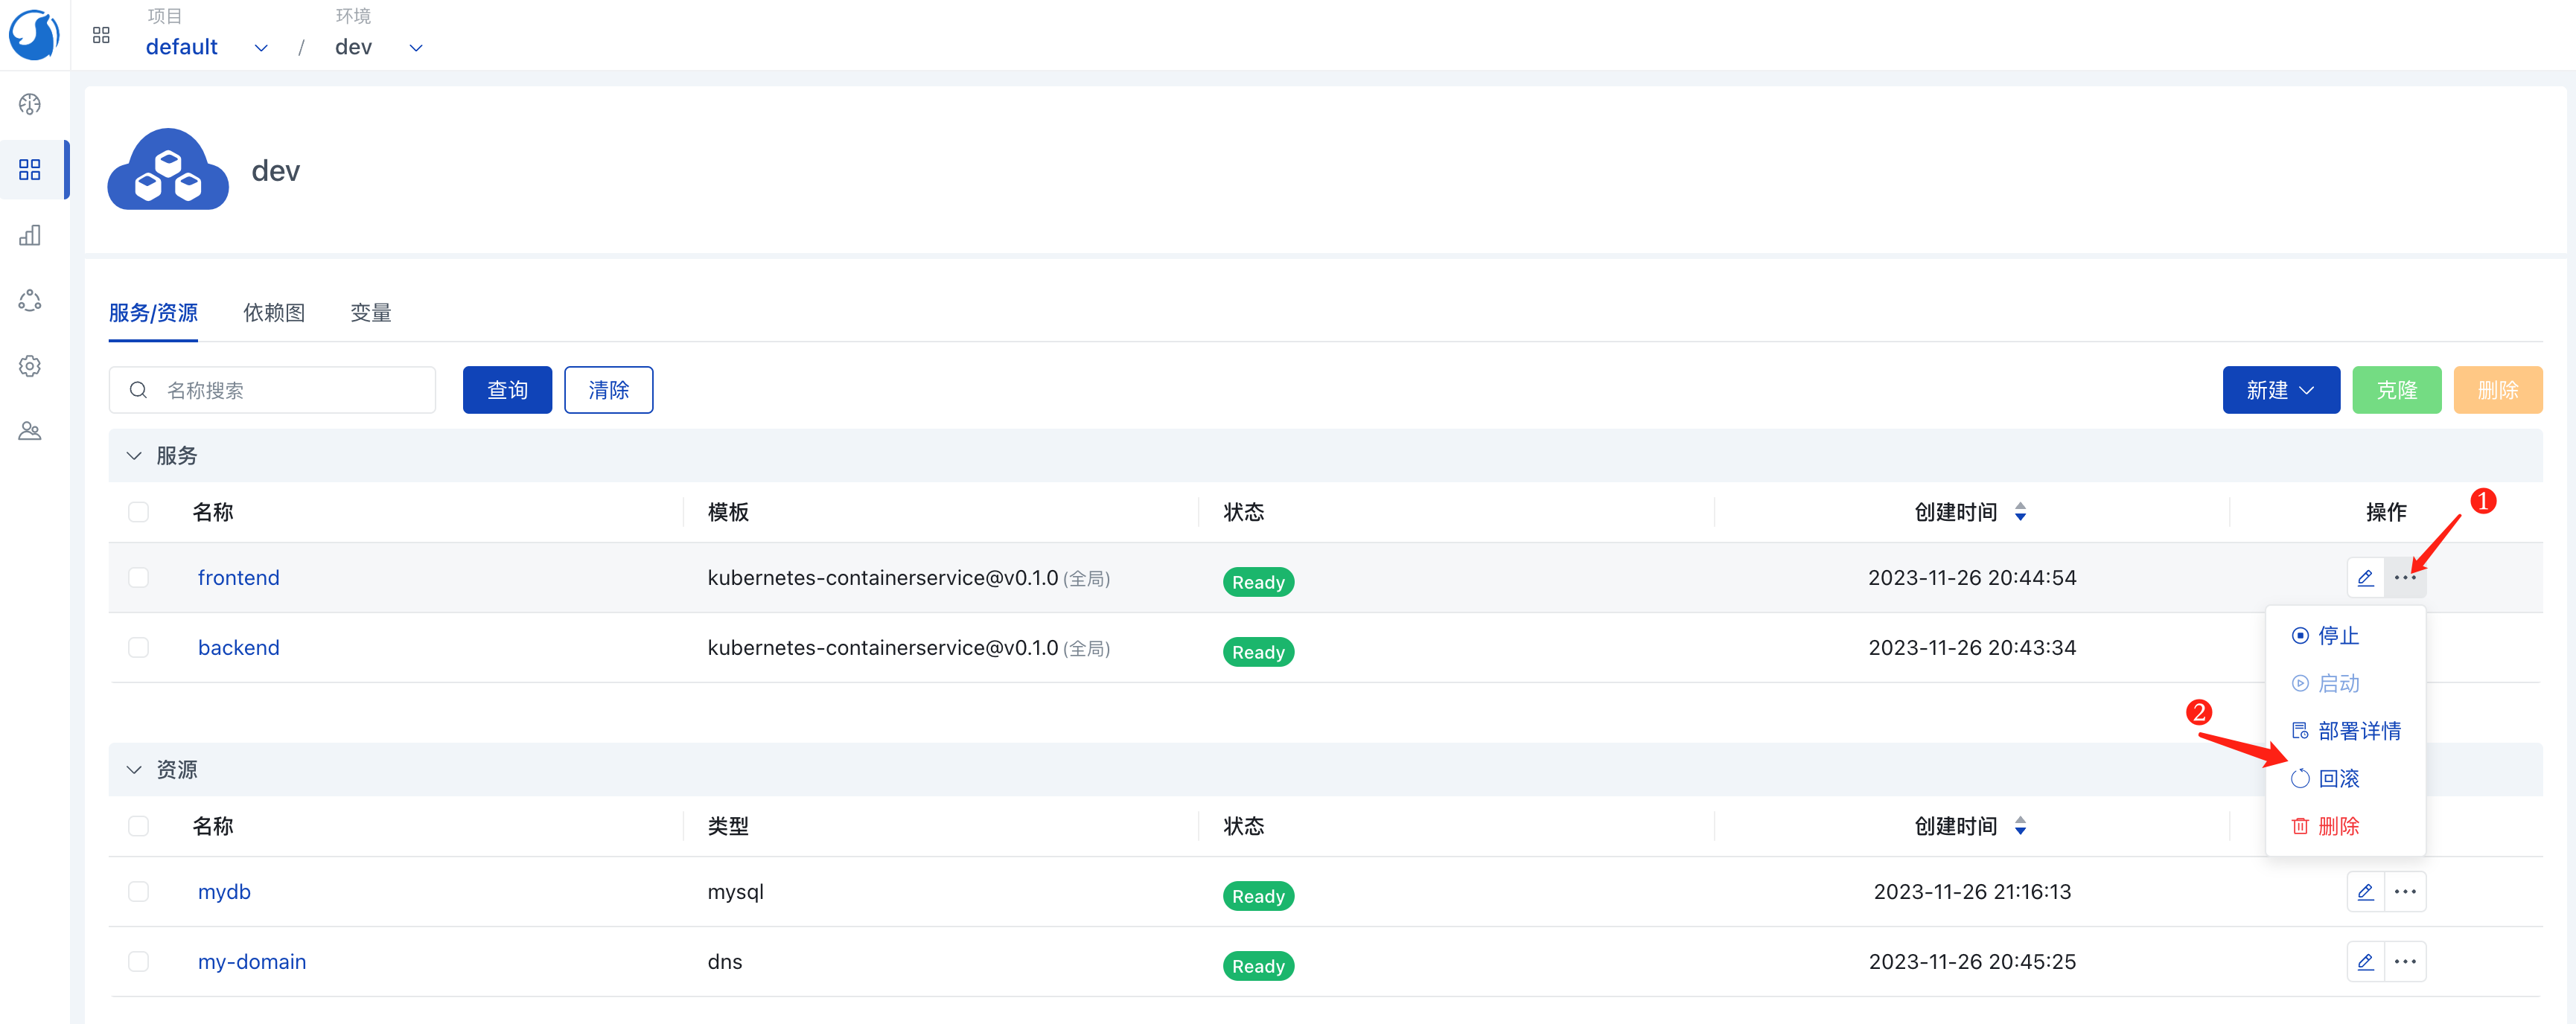The height and width of the screenshot is (1024, 2576).
Task: Open the default project dropdown
Action: 207,47
